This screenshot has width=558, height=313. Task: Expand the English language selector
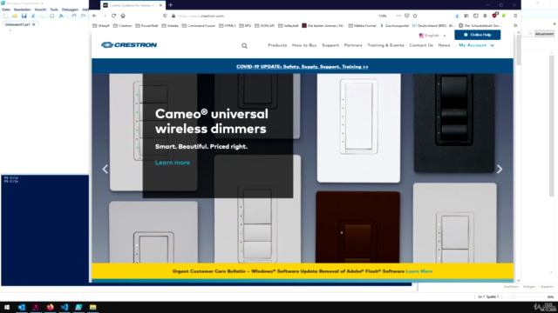click(432, 36)
